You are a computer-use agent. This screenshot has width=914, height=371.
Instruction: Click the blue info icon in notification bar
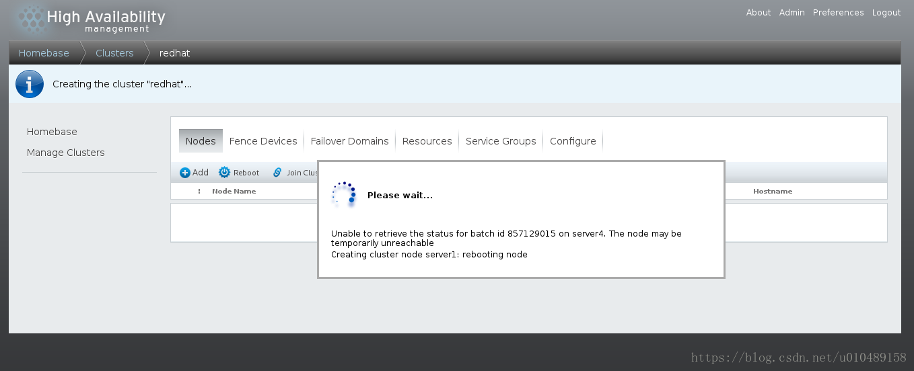click(30, 84)
